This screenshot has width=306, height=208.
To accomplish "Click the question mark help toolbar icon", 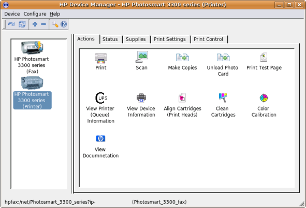I will click(x=64, y=24).
